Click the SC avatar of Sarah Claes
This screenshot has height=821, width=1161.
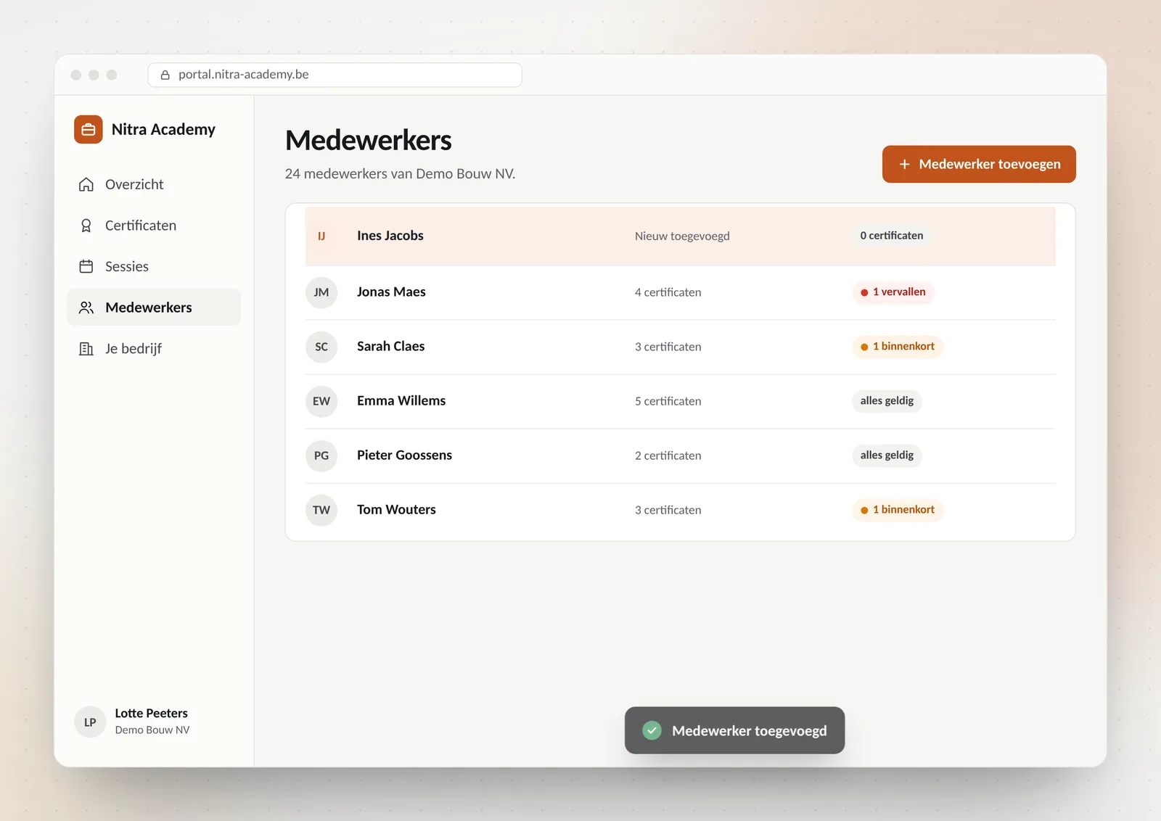pyautogui.click(x=321, y=347)
